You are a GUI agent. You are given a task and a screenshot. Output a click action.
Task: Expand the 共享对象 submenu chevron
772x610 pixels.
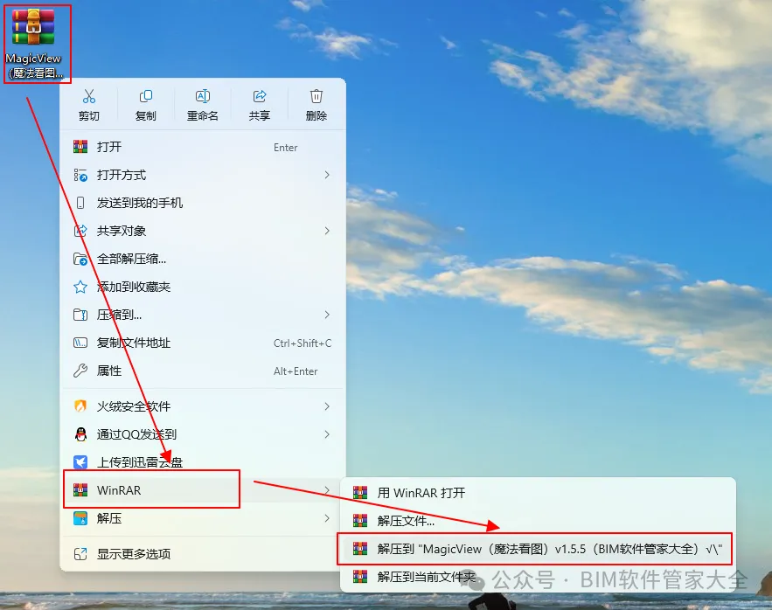tap(327, 231)
